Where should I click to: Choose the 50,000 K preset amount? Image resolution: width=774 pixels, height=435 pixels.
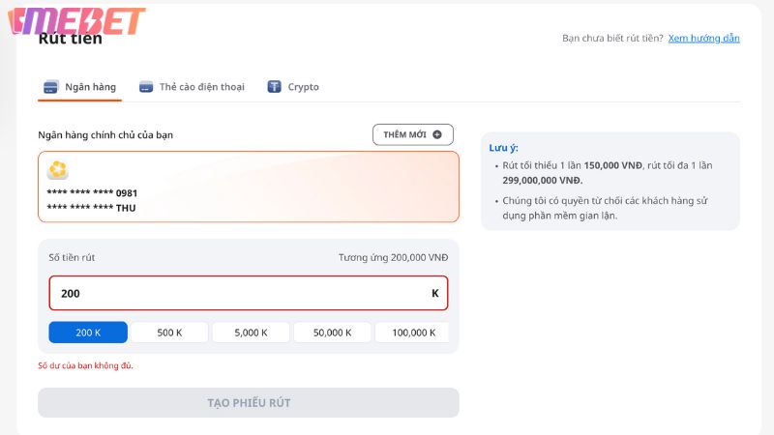(332, 333)
